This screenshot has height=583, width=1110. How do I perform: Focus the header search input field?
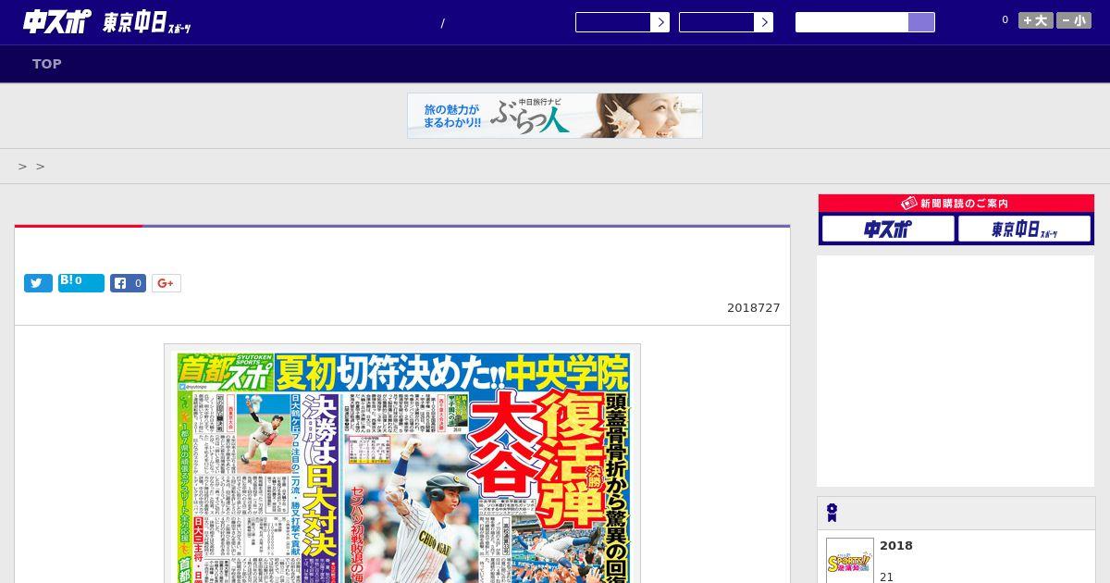tap(852, 22)
